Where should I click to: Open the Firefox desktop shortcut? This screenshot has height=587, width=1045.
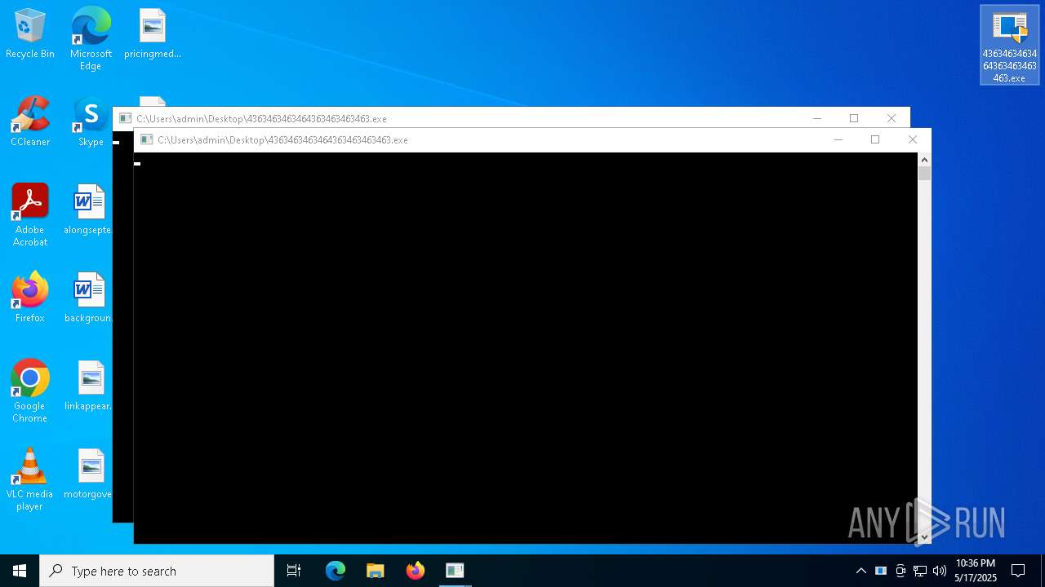pyautogui.click(x=30, y=298)
